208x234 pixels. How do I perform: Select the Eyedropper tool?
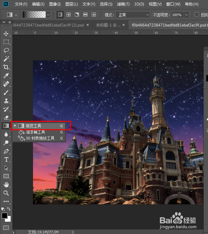pyautogui.click(x=6, y=76)
